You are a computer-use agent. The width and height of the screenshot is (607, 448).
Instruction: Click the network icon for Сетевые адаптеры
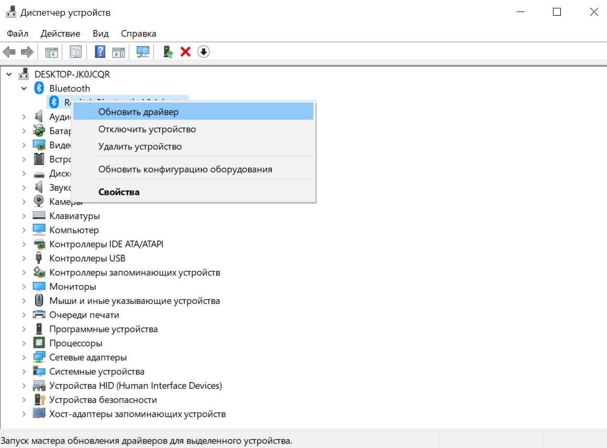tap(39, 357)
